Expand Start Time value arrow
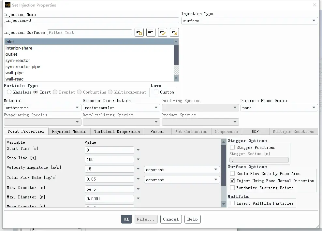322x231 pixels. [x=138, y=150]
